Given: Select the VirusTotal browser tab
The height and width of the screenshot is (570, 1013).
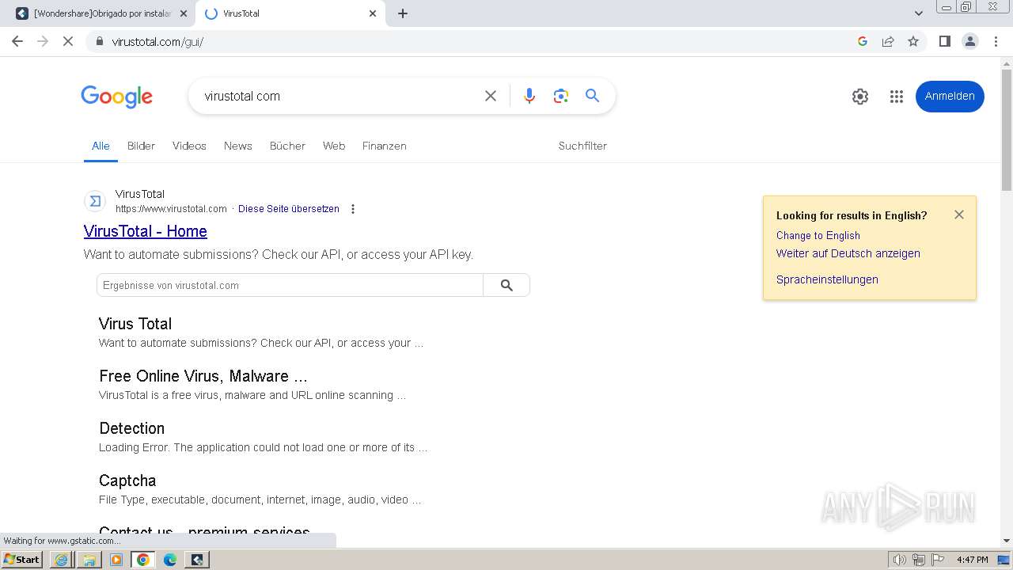Looking at the screenshot, I should (290, 13).
